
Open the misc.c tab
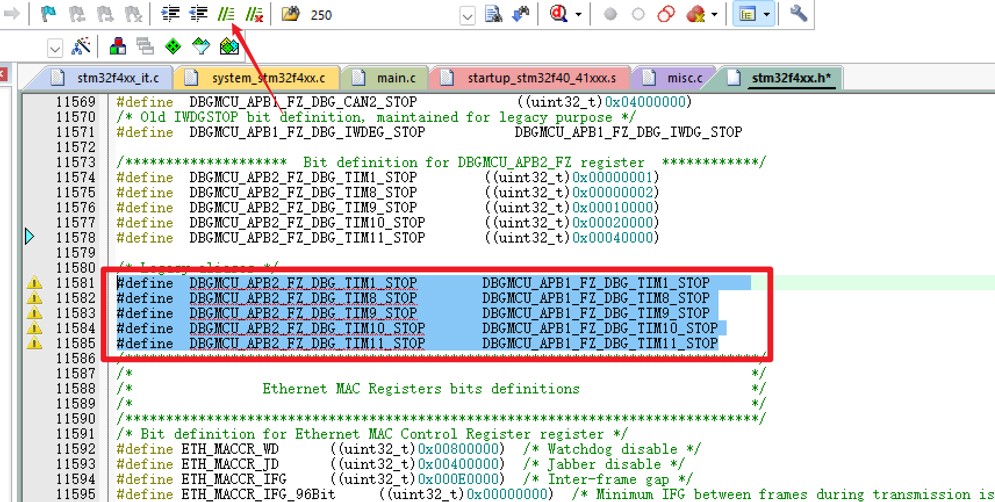(685, 78)
